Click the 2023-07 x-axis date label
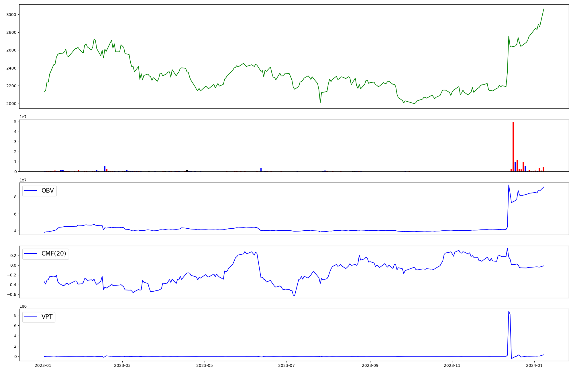The width and height of the screenshot is (573, 372). [x=286, y=365]
